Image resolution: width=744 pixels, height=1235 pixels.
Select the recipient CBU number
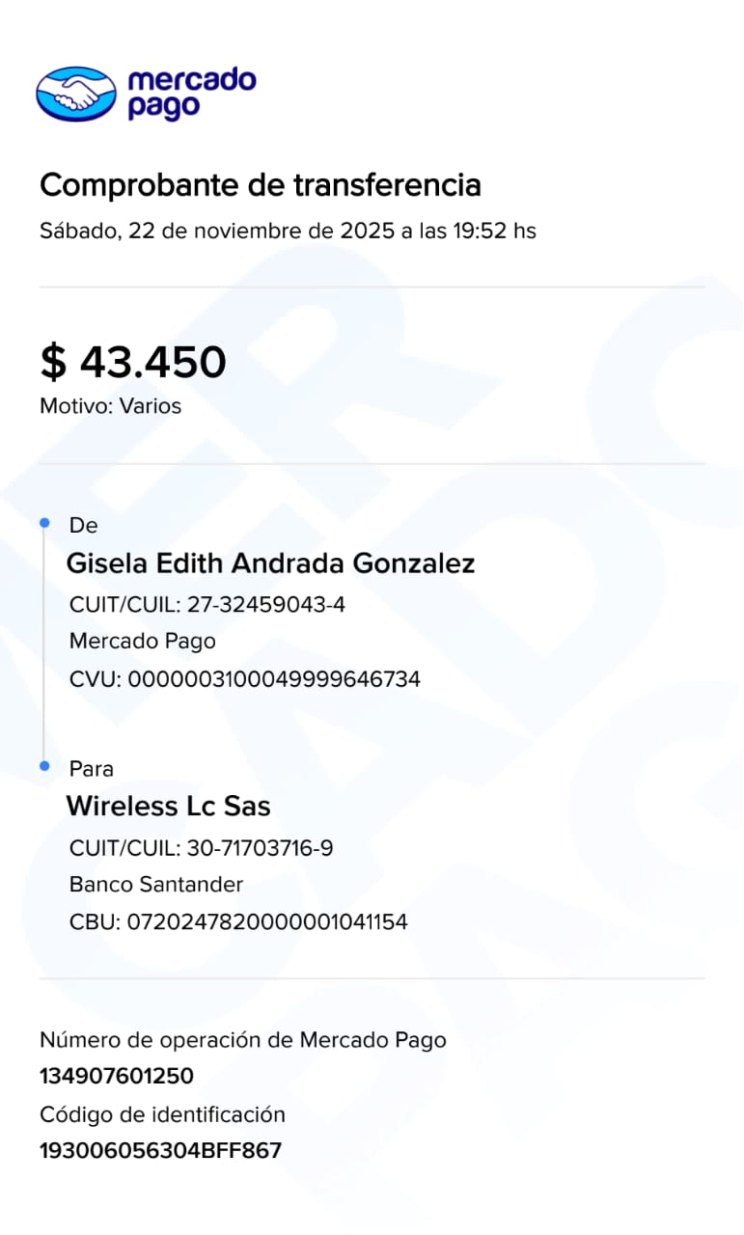238,922
